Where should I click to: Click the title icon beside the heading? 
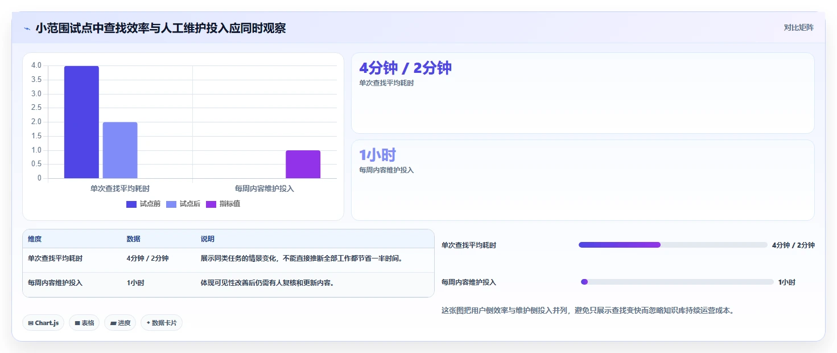(27, 28)
